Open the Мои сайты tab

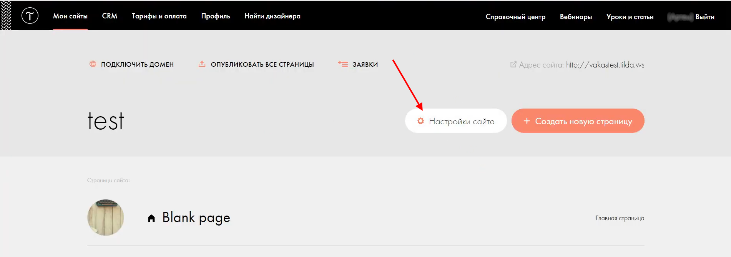[x=70, y=16]
